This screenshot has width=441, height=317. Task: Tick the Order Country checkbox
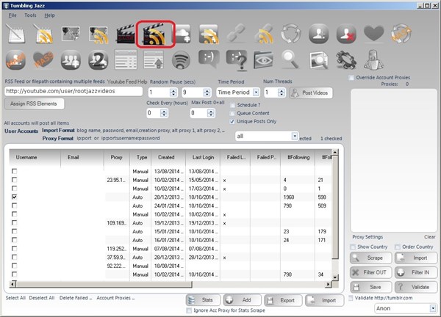point(398,247)
